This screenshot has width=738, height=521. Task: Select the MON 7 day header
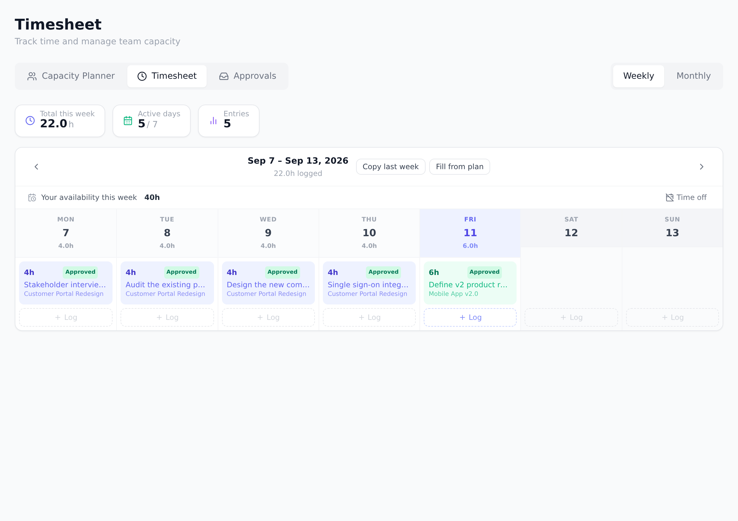[66, 233]
